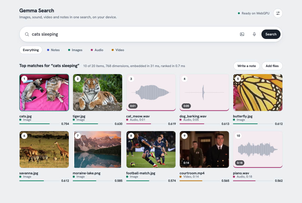Click the magnifying glass icon in search bar
Viewport: 302px width, 203px height.
pos(27,34)
